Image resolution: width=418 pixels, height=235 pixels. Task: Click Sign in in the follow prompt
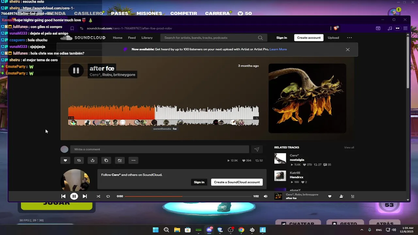click(x=199, y=182)
